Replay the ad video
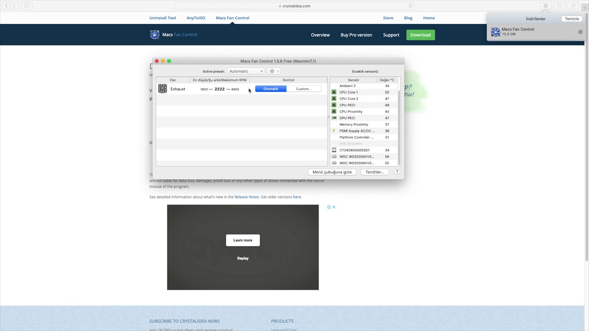Screen dimensions: 589x331 point(243,258)
